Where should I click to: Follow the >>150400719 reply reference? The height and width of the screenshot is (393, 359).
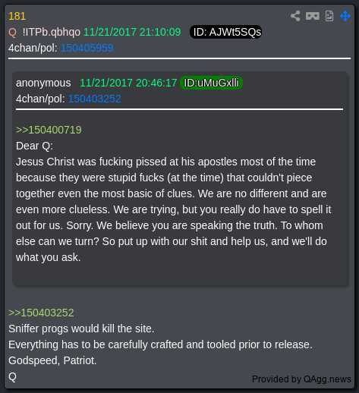[49, 130]
